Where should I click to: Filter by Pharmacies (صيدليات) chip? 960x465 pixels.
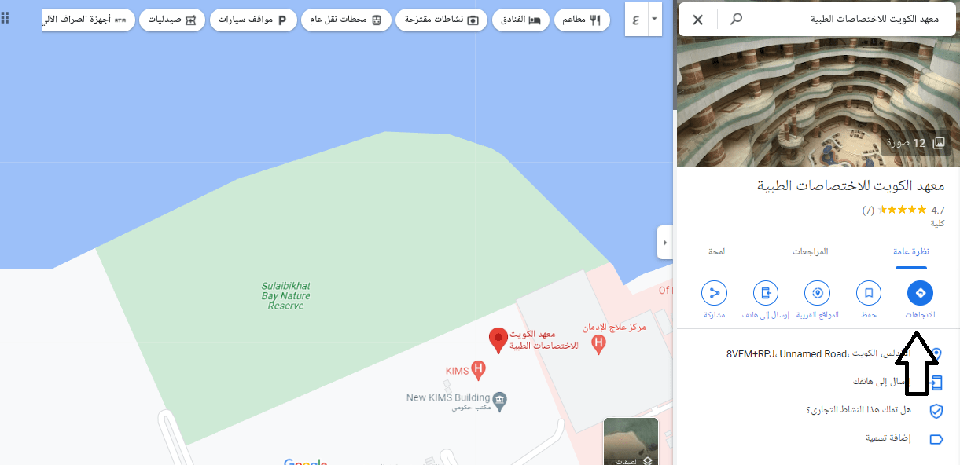point(172,20)
